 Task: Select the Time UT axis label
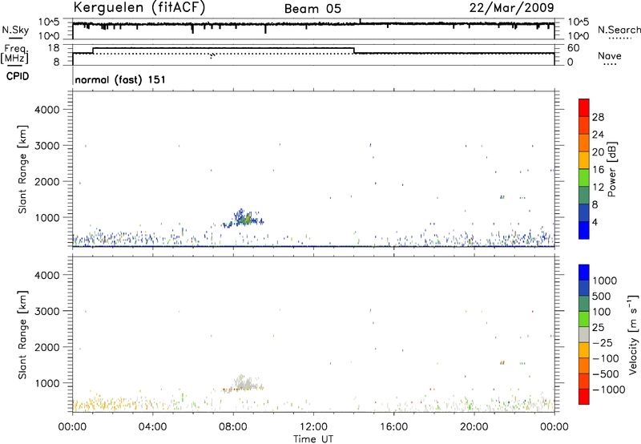coord(313,439)
